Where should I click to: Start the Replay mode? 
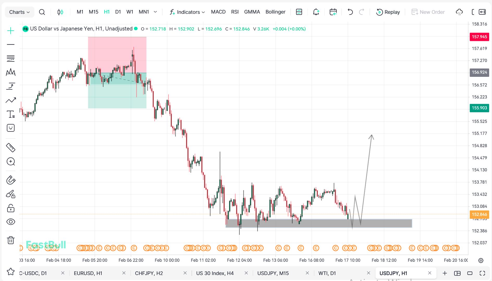[x=388, y=12]
